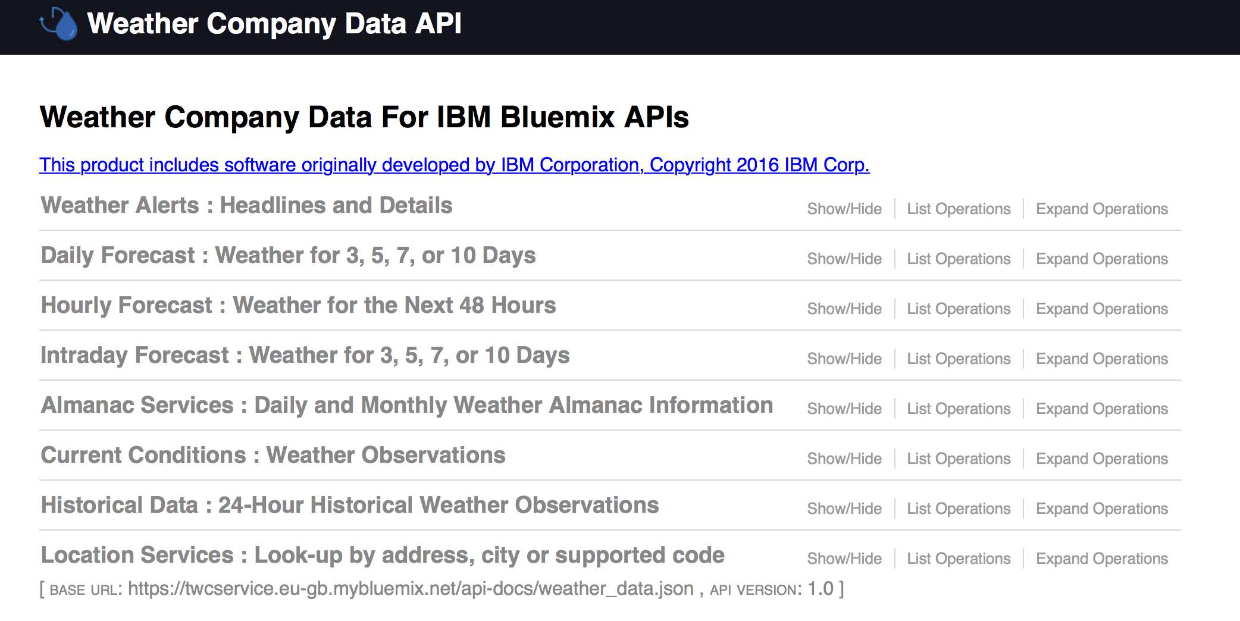Expand Operations for Location Services
Screen dimensions: 1240x621
pyautogui.click(x=1102, y=559)
